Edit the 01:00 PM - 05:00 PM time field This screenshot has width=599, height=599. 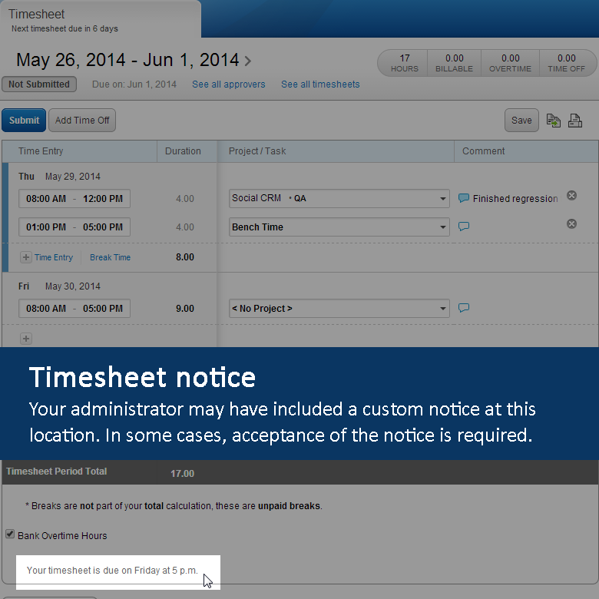click(74, 227)
